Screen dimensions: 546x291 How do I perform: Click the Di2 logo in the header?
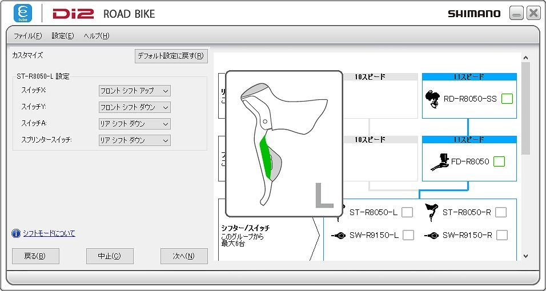(73, 14)
